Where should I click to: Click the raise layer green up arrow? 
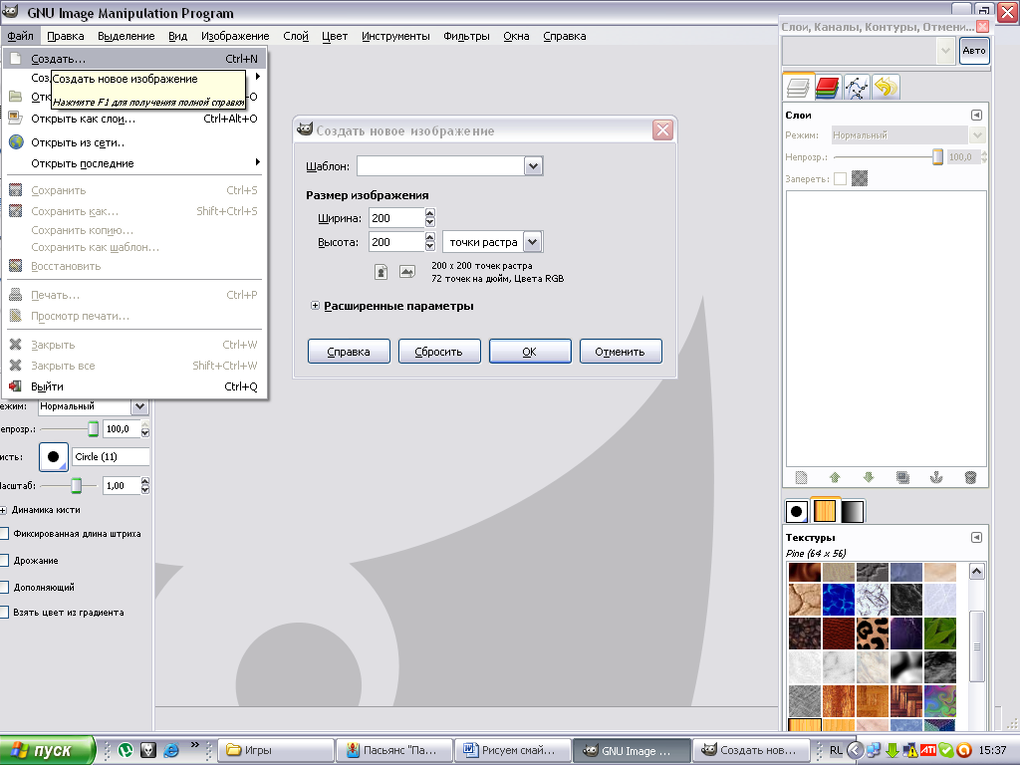[836, 477]
